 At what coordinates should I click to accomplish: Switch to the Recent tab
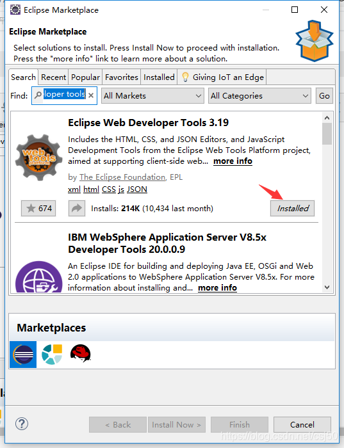pos(53,77)
